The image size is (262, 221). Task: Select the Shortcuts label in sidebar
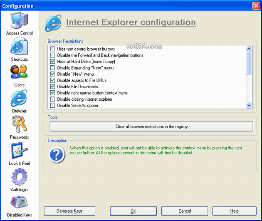tap(20, 59)
